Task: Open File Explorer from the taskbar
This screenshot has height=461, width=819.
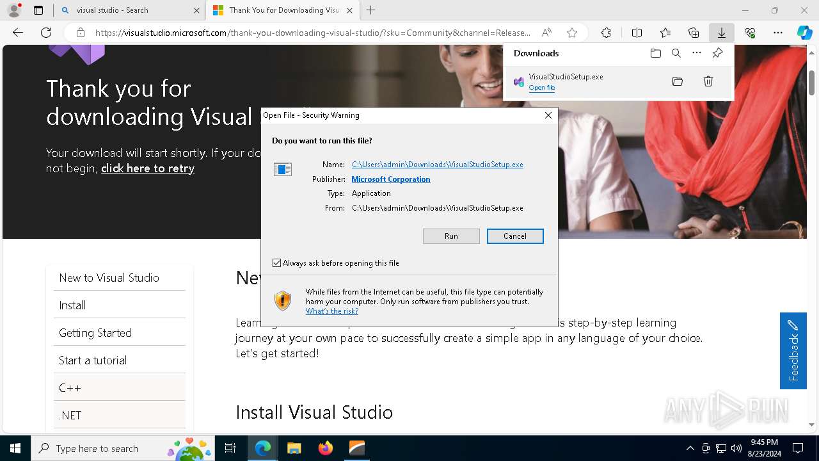Action: pyautogui.click(x=294, y=448)
